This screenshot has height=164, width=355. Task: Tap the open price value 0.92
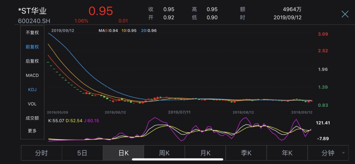[x=169, y=17]
